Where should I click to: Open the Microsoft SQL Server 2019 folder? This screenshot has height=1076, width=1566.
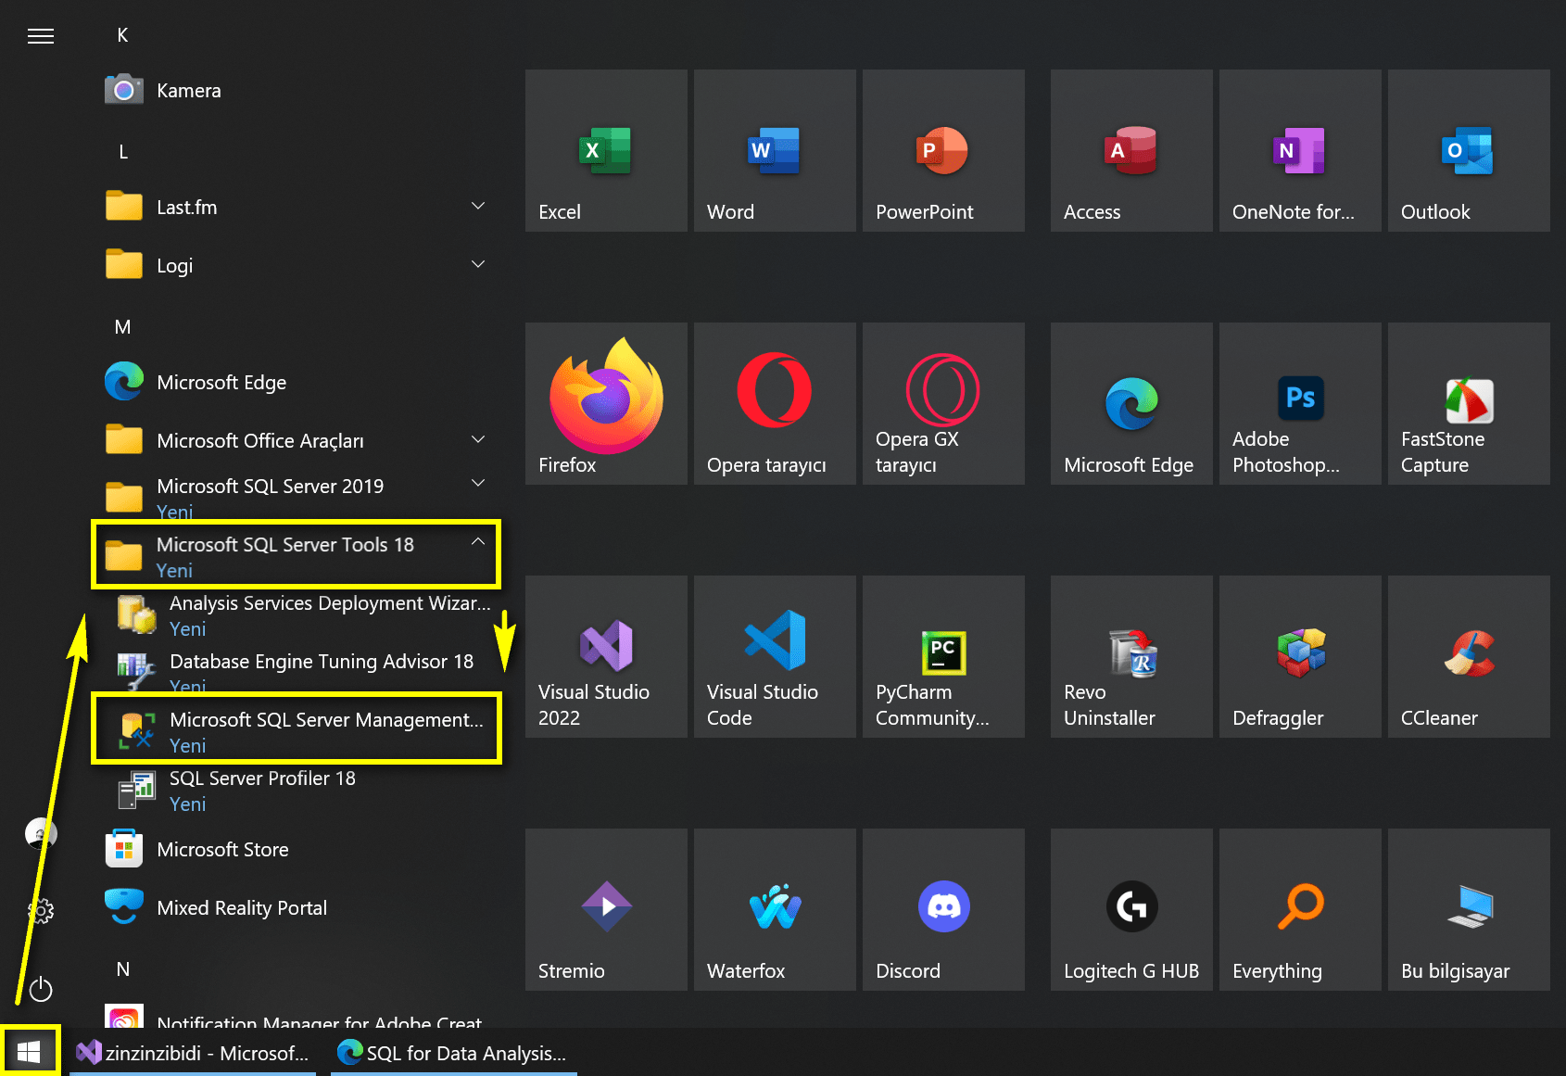[x=297, y=497]
